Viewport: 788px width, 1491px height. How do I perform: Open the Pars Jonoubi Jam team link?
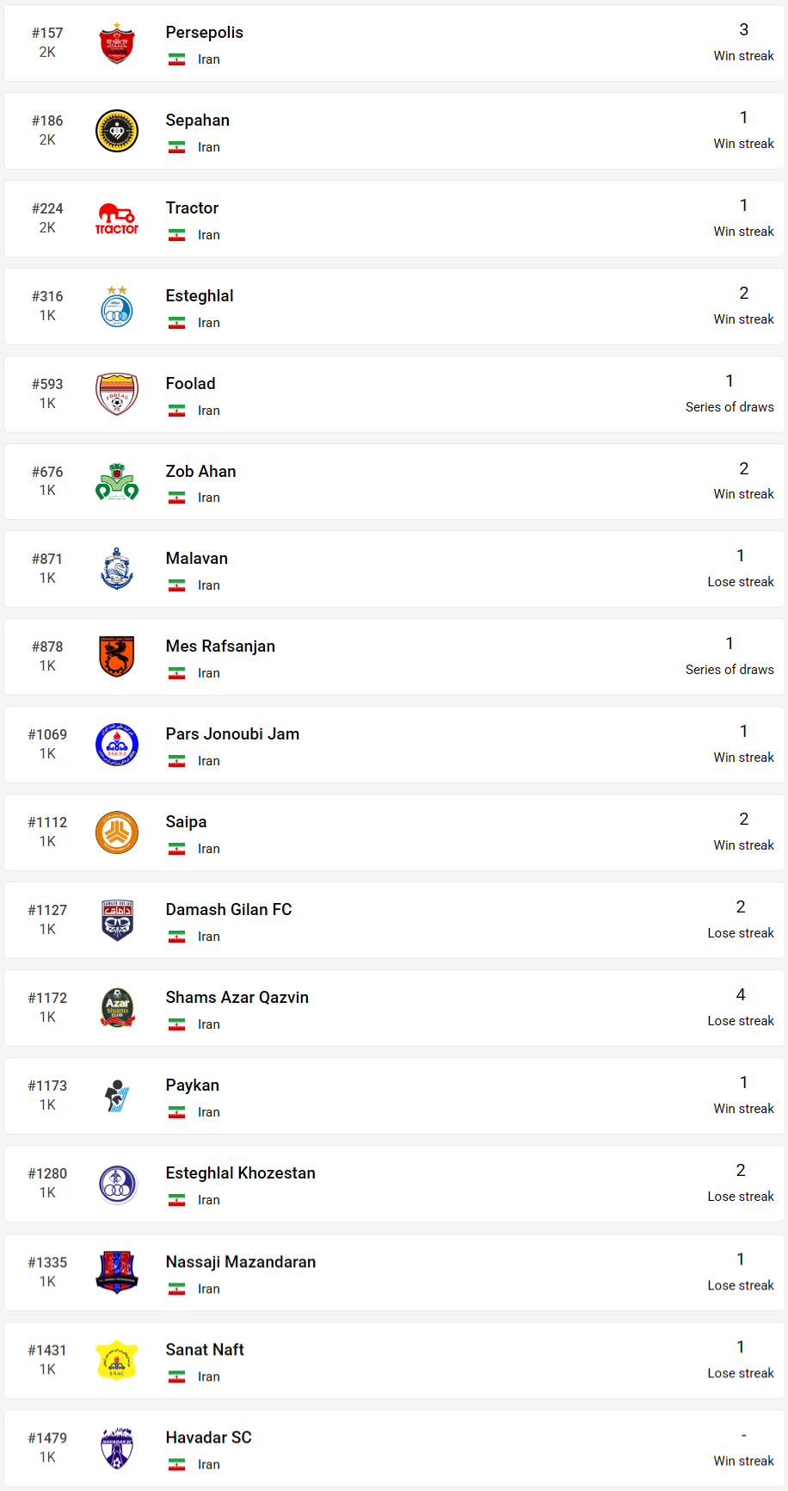pyautogui.click(x=232, y=734)
